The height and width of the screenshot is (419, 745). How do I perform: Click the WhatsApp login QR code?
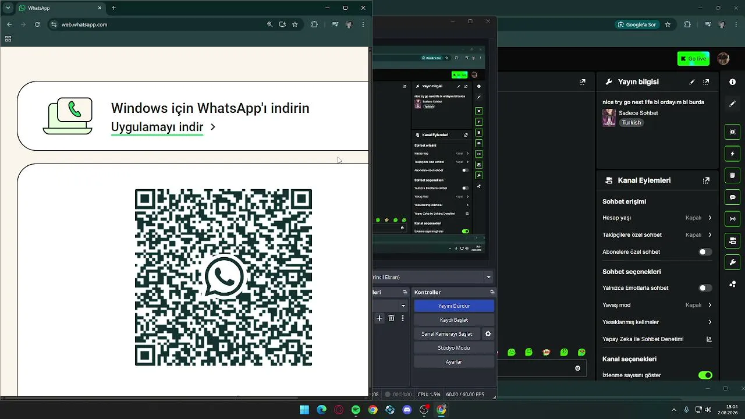coord(223,278)
